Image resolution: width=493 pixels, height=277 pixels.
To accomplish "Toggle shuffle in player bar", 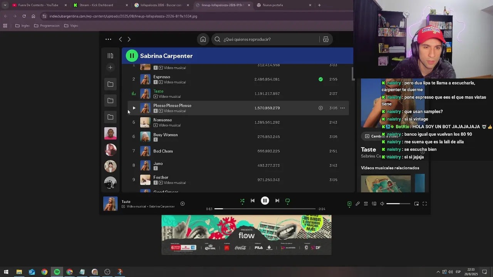I will (x=242, y=201).
